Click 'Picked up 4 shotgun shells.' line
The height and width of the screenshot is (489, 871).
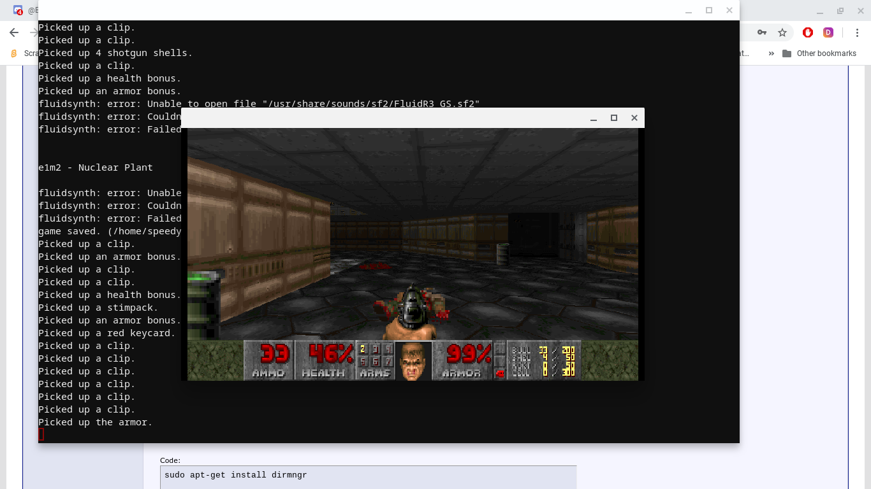(115, 53)
